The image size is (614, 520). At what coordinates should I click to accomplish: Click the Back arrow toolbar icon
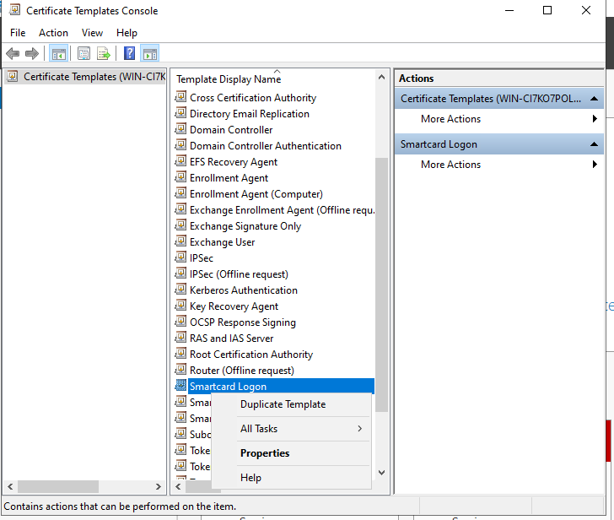(x=13, y=53)
